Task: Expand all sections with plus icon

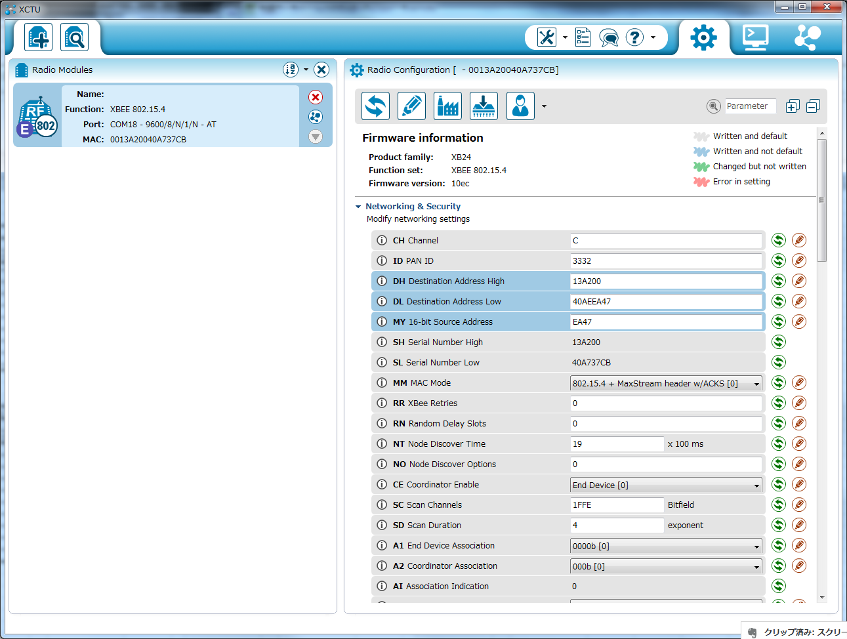Action: (793, 106)
